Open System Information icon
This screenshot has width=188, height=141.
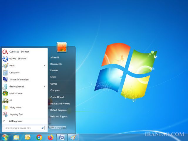click(5, 80)
